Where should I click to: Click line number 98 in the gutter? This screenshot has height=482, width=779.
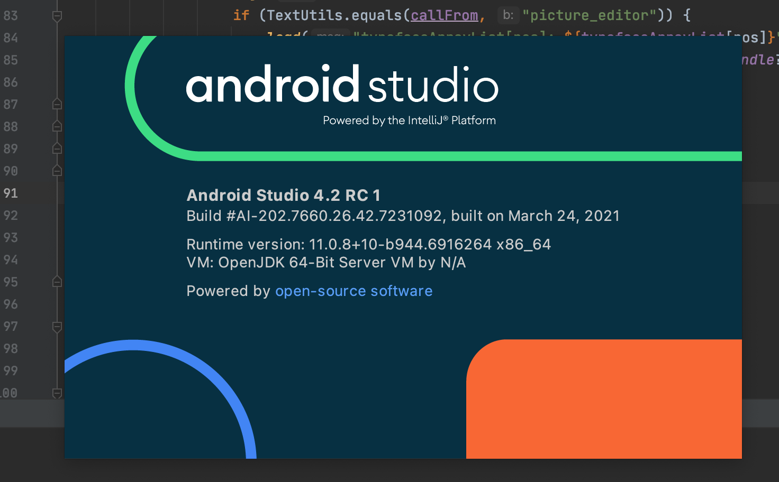11,348
